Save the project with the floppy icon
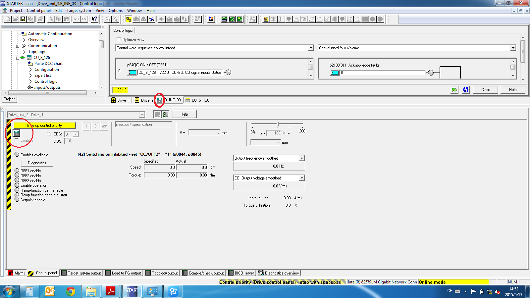530x298 pixels. click(23, 19)
